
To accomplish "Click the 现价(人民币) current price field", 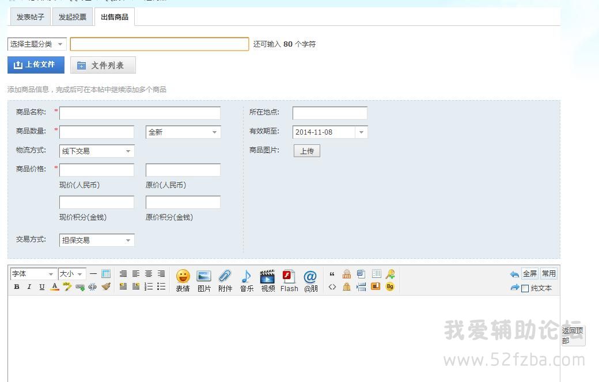I will tap(97, 170).
